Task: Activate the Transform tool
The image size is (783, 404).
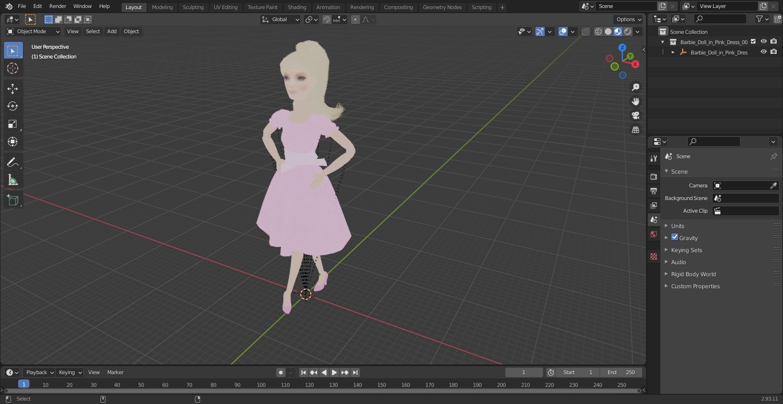Action: tap(13, 142)
